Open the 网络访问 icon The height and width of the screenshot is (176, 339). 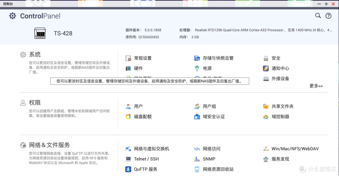(197, 149)
